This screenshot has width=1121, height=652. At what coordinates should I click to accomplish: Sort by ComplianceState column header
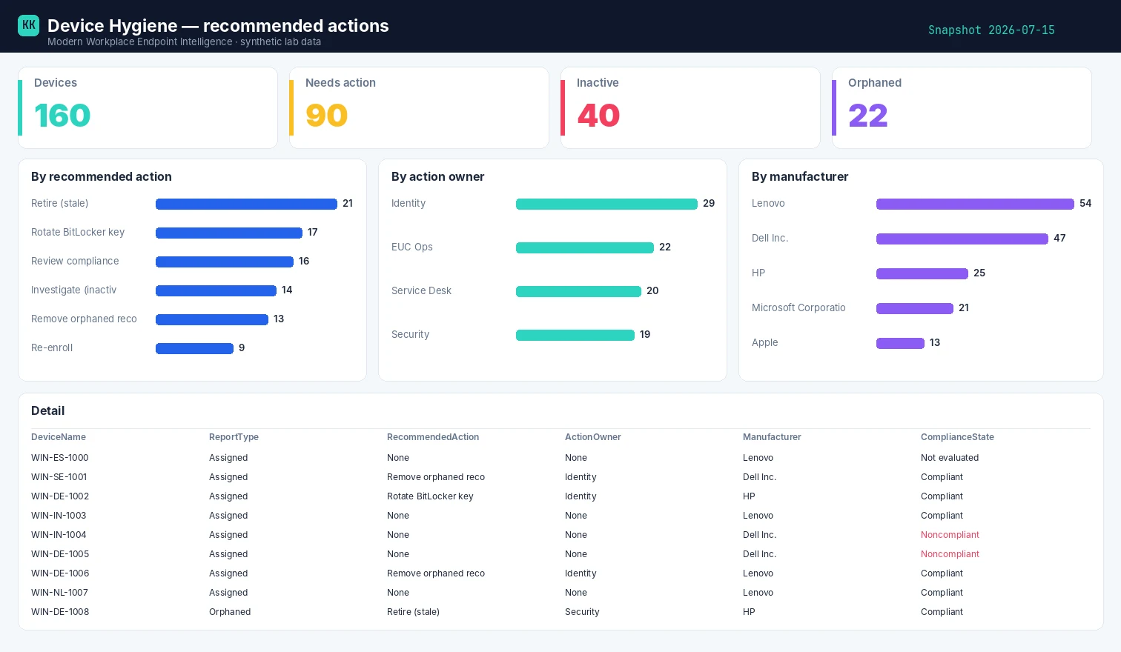tap(957, 437)
